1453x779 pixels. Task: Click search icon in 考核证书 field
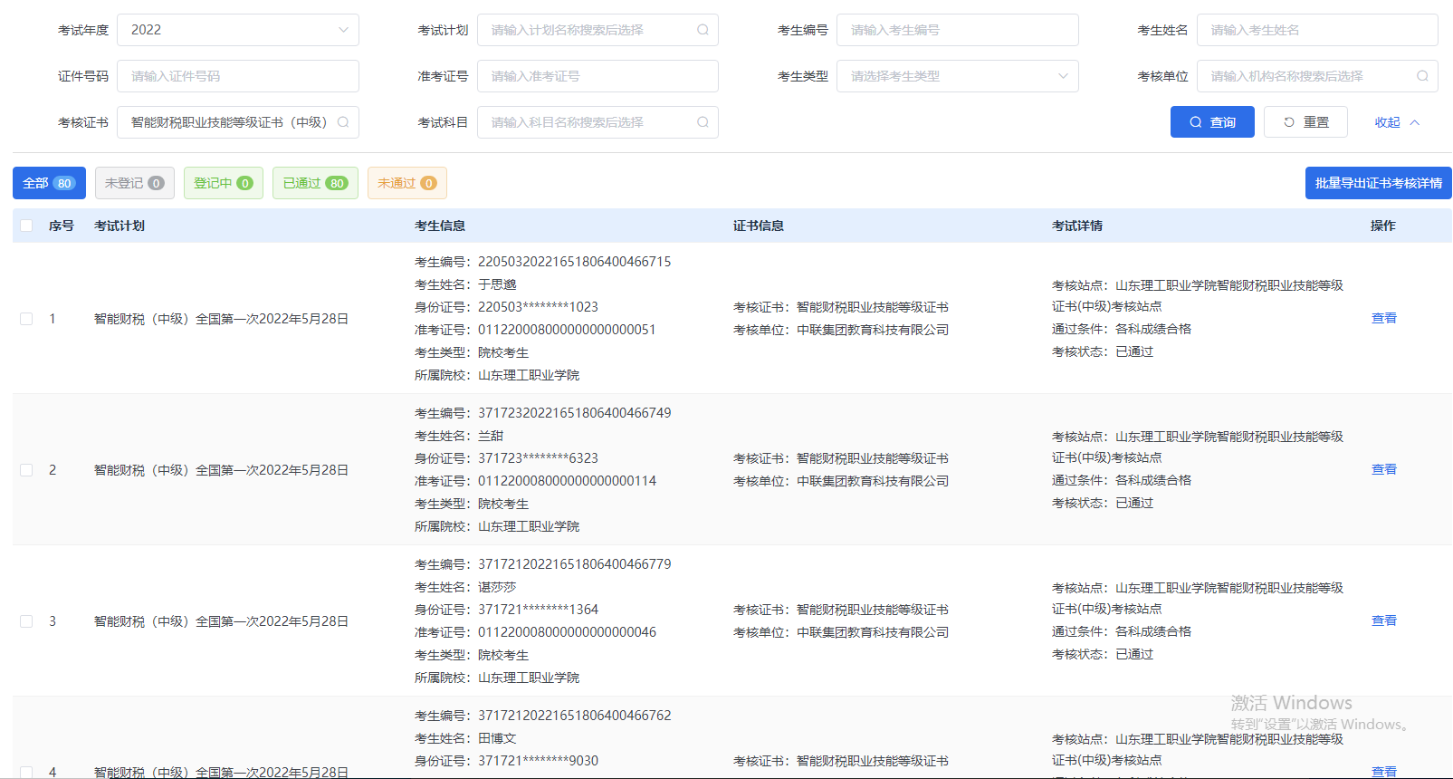tap(343, 122)
